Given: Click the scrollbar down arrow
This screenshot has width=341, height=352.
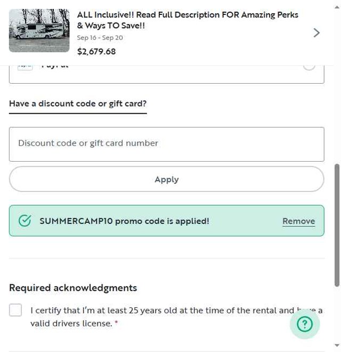Looking at the screenshot, I should pos(337,345).
